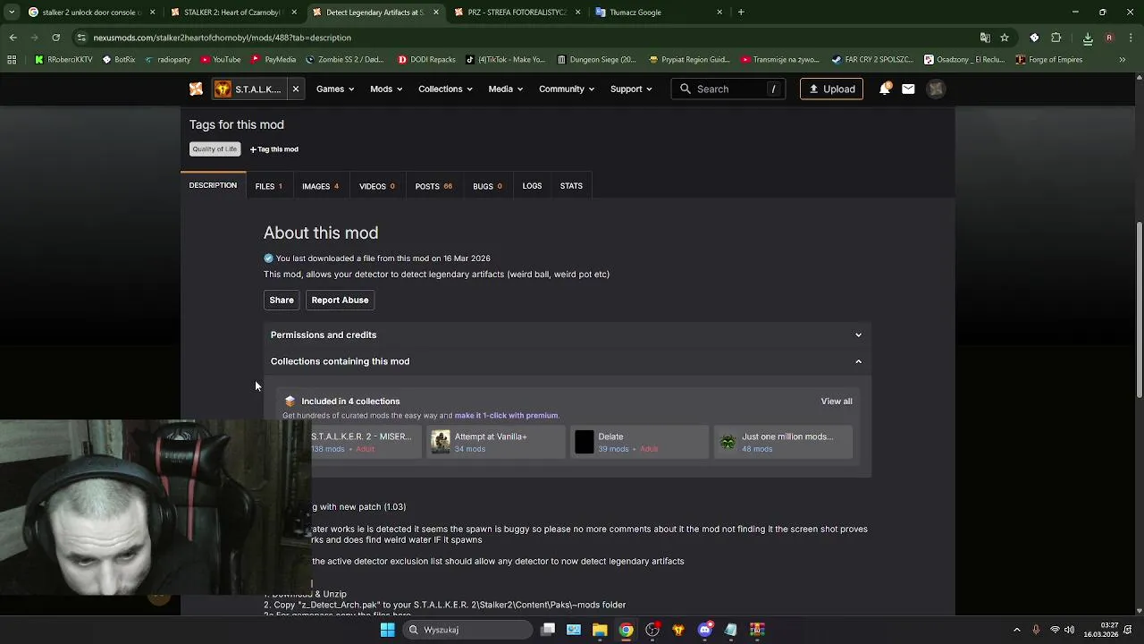The width and height of the screenshot is (1144, 644).
Task: Open File Explorer from taskbar
Action: tap(600, 630)
